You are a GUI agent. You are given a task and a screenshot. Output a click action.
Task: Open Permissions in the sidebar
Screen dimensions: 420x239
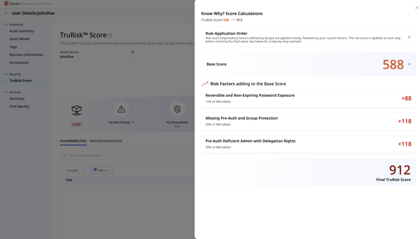pos(19,63)
